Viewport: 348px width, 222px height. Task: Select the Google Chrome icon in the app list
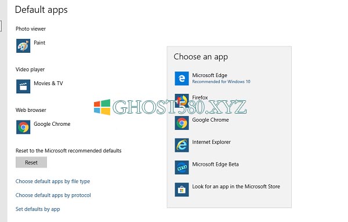(x=182, y=123)
